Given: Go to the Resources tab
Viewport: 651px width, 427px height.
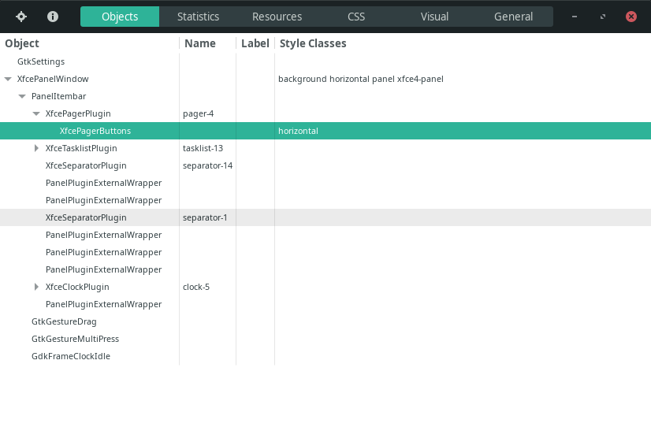Looking at the screenshot, I should [x=277, y=17].
